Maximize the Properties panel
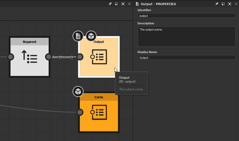This screenshot has width=239, height=141. (x=229, y=4)
